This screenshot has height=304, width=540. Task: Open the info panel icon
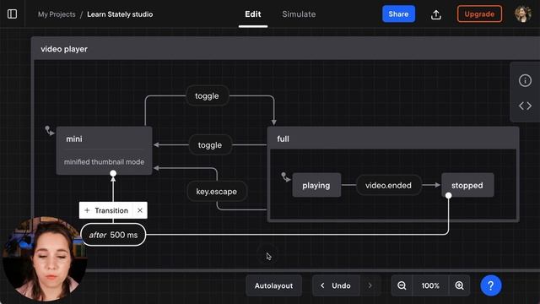[525, 81]
